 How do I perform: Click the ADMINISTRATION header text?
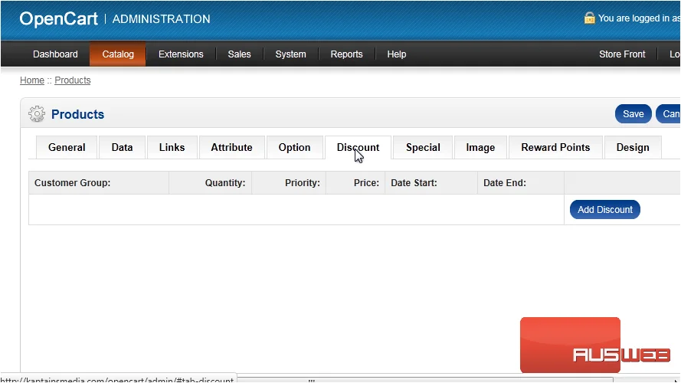coord(161,19)
